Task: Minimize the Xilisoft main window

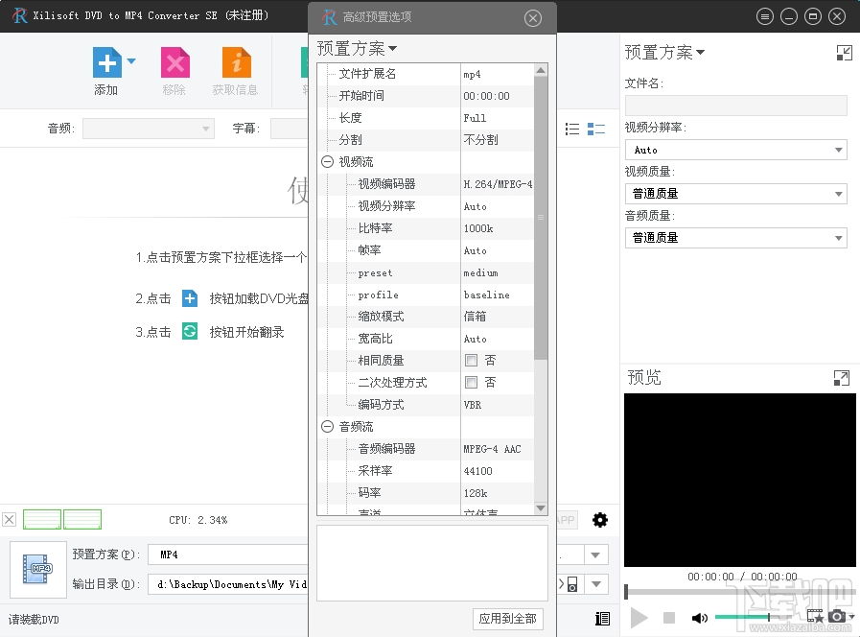Action: pos(789,16)
